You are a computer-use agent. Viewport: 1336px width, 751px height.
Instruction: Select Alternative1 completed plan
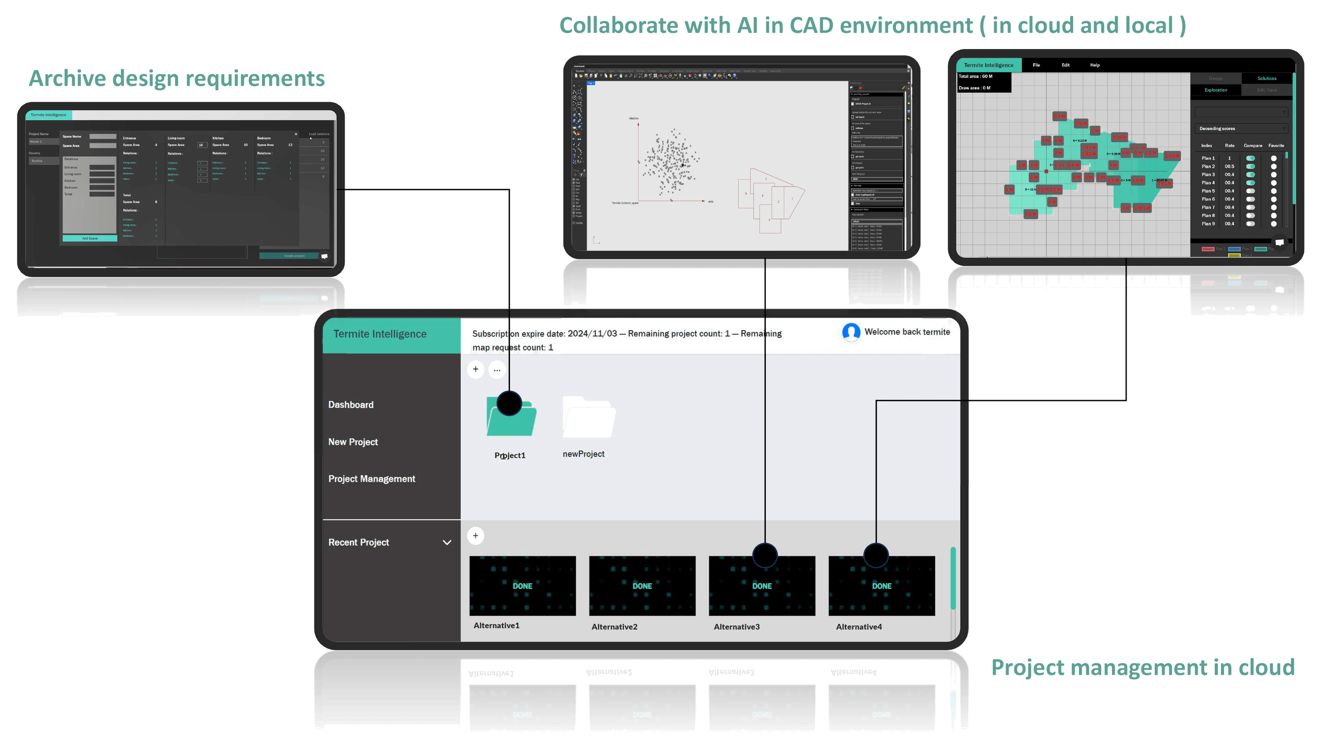[522, 585]
